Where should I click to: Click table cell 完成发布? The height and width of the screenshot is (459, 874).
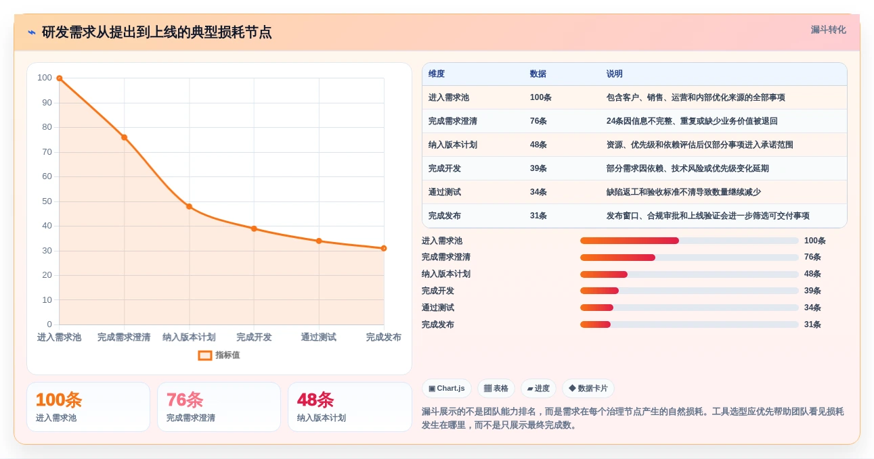pyautogui.click(x=445, y=216)
